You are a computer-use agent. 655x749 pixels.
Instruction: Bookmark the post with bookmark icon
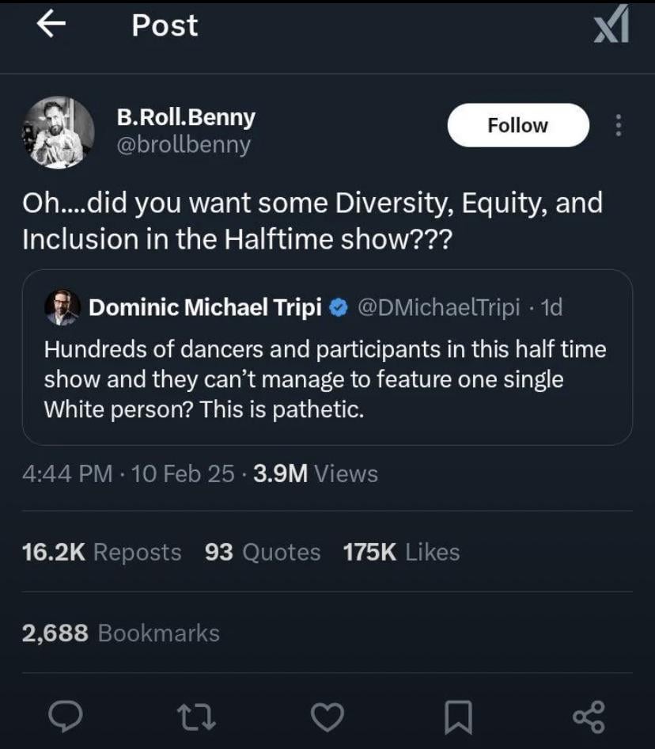point(459,717)
